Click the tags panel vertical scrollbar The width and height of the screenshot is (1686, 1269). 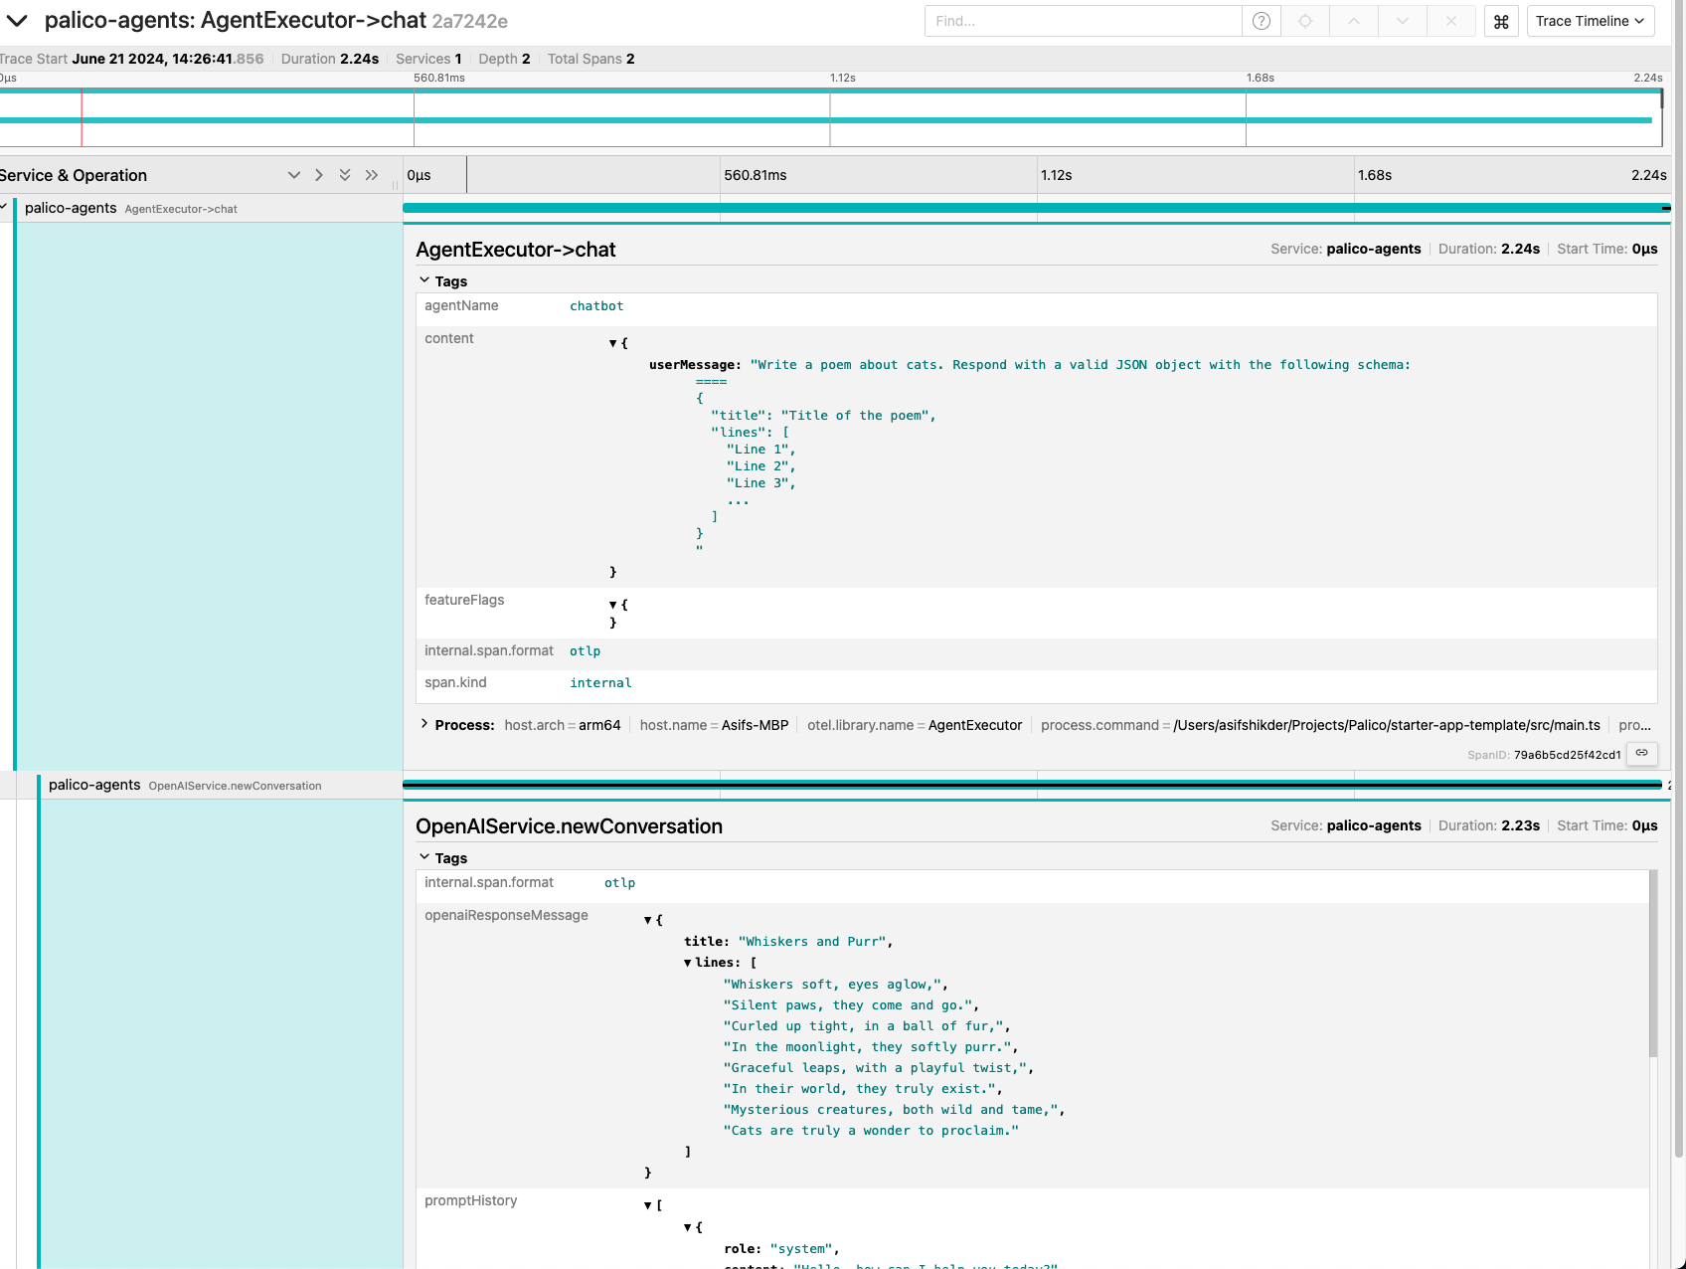[x=1653, y=964]
